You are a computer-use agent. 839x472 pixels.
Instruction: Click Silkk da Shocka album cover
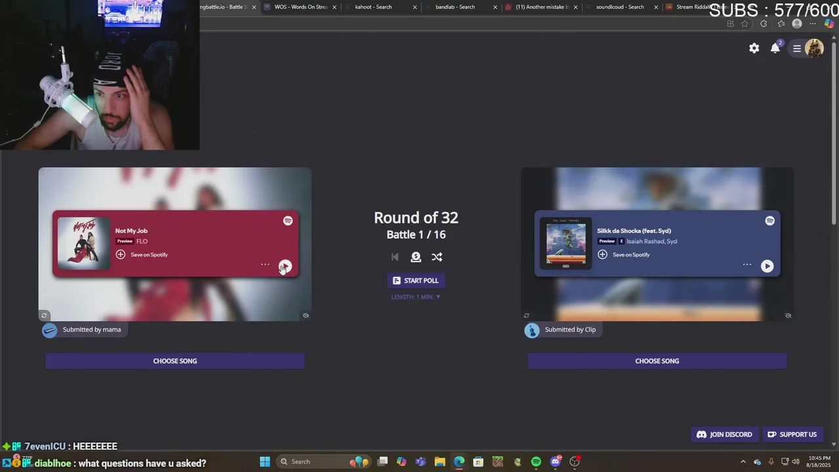(x=566, y=243)
